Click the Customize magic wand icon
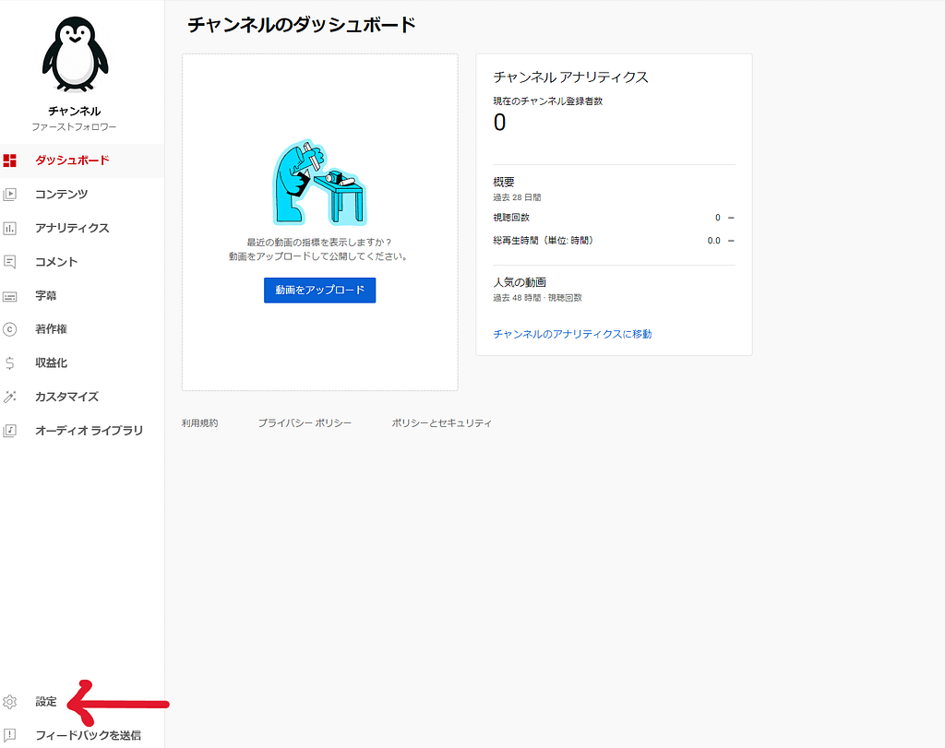 [10, 397]
